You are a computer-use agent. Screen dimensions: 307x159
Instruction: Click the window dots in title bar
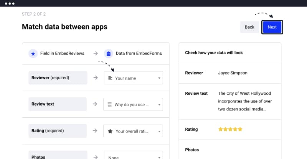tap(10, 3)
